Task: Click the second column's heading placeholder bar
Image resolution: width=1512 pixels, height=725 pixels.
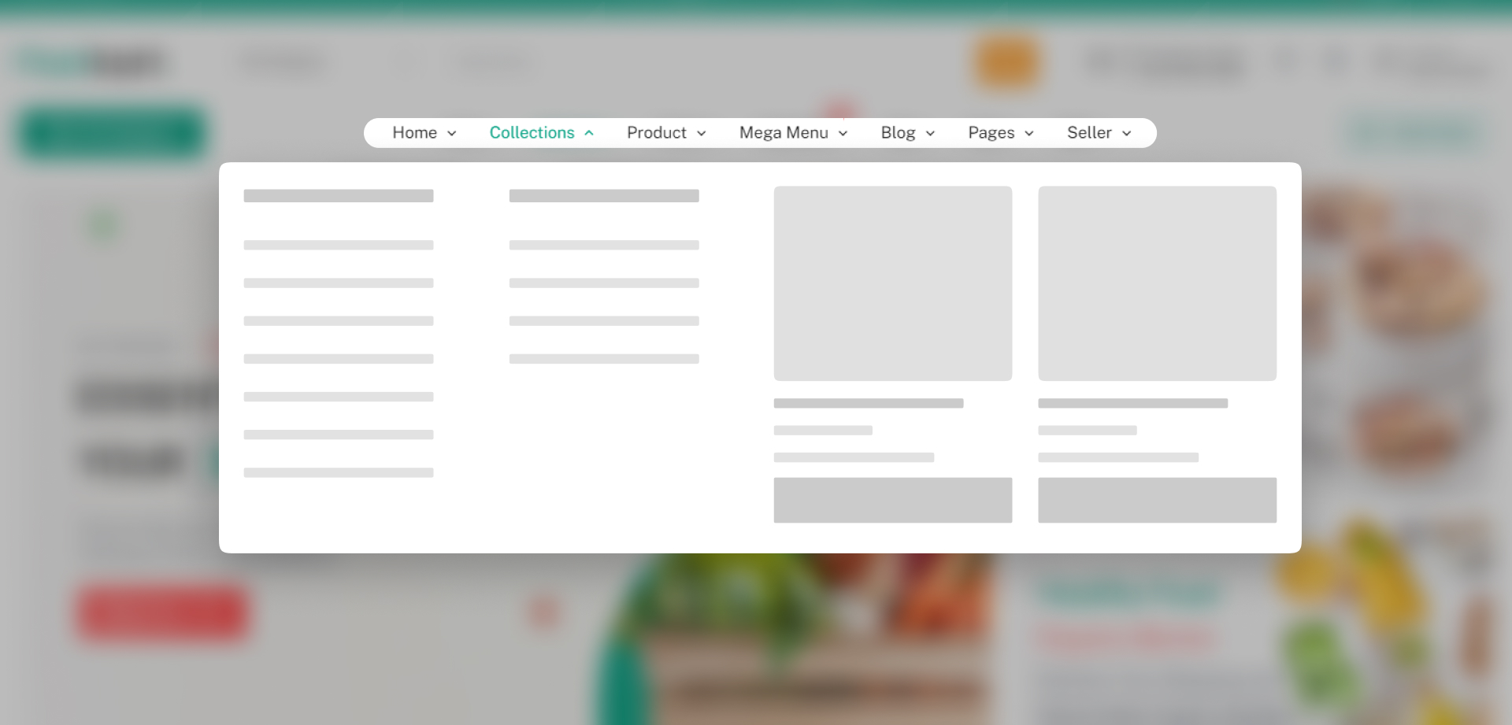Action: click(604, 196)
